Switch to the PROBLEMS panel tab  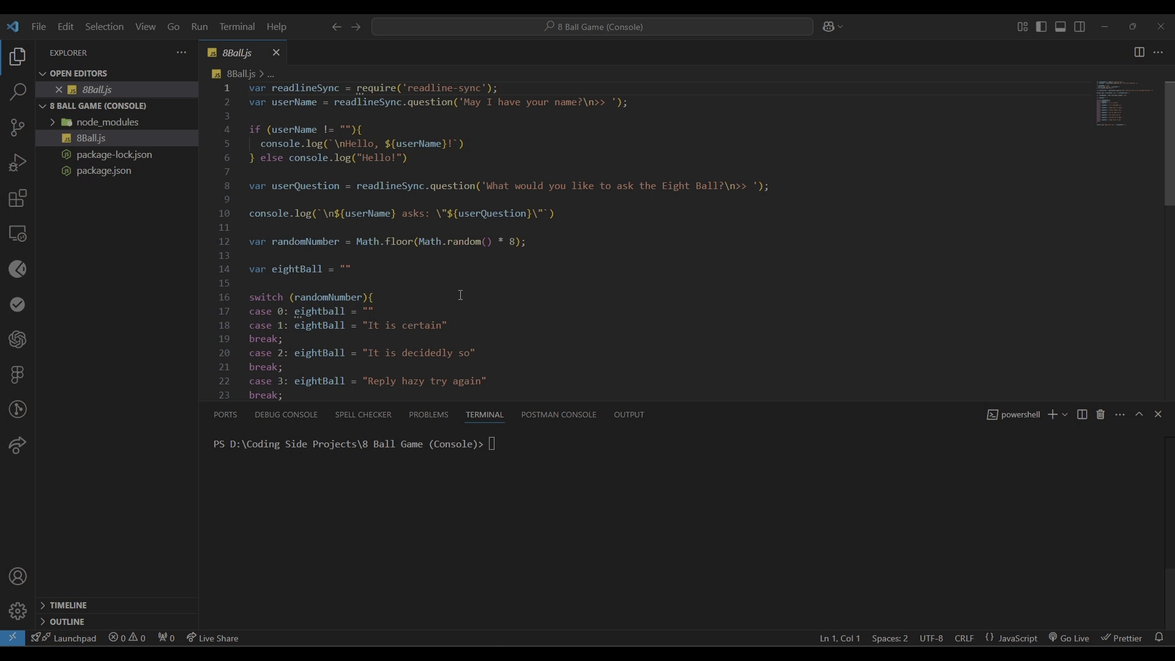coord(428,415)
